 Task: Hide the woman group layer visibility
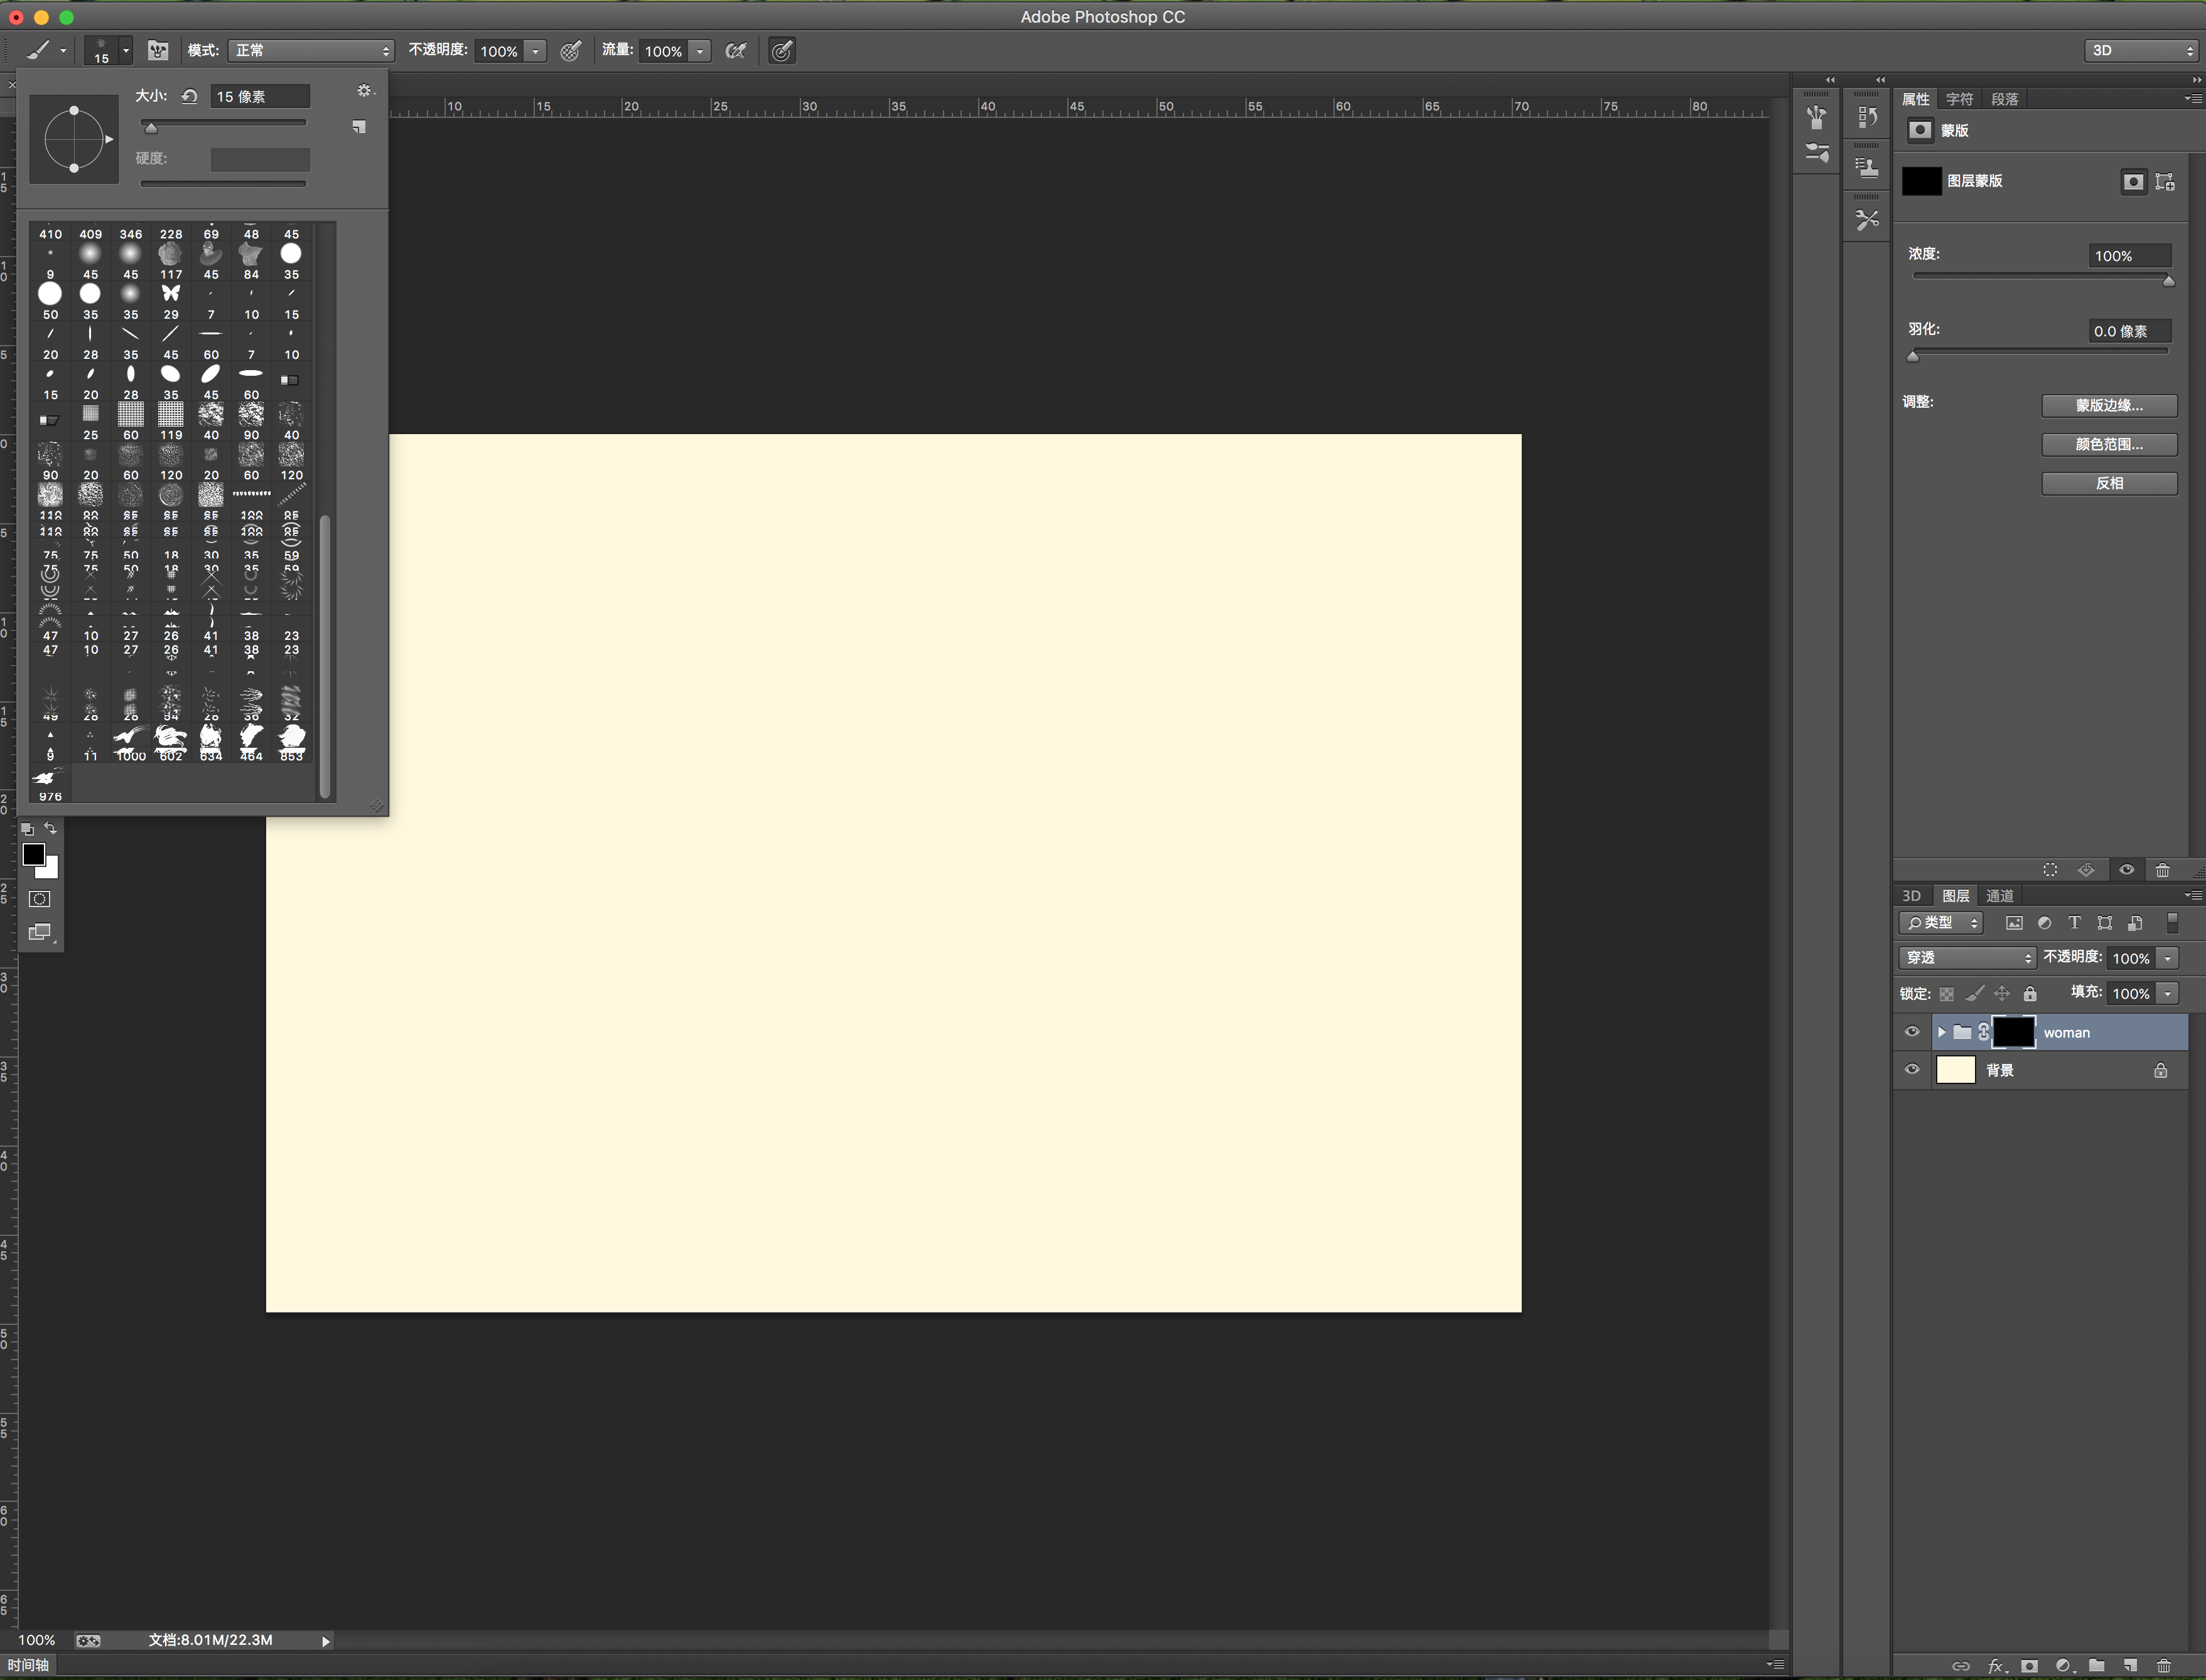point(1912,1032)
